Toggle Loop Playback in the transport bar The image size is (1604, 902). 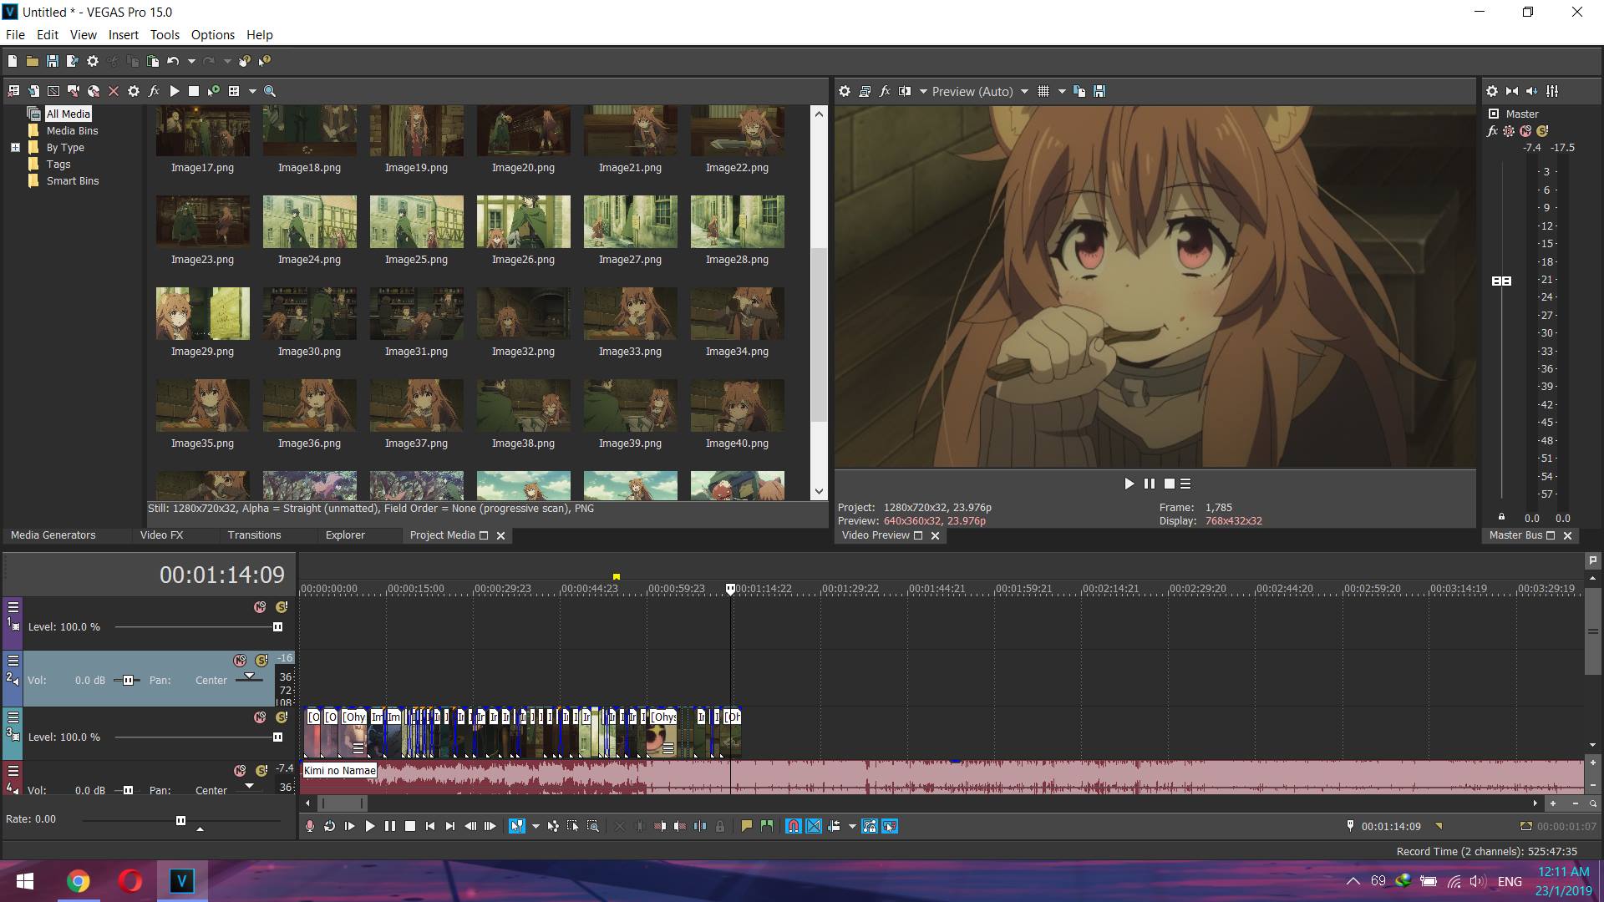coord(330,826)
